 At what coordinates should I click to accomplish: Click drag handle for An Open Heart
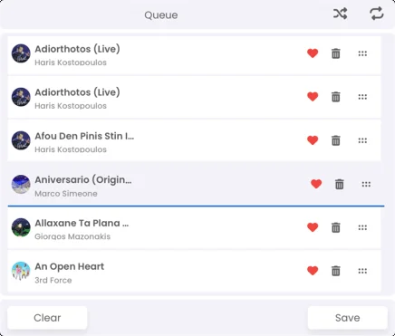[362, 271]
